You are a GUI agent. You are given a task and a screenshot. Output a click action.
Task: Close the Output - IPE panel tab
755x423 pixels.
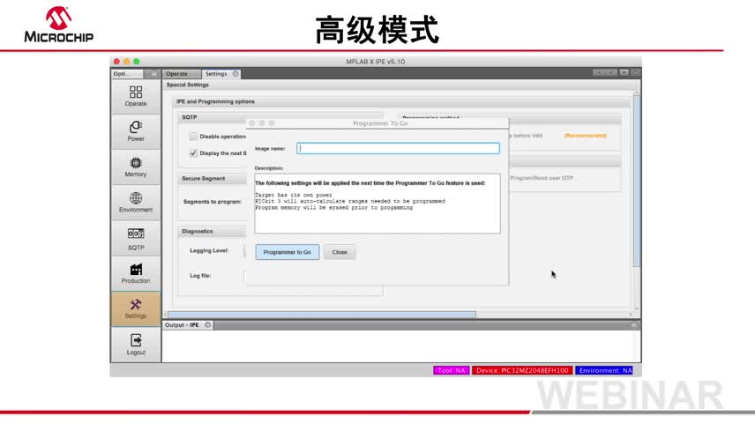point(208,325)
